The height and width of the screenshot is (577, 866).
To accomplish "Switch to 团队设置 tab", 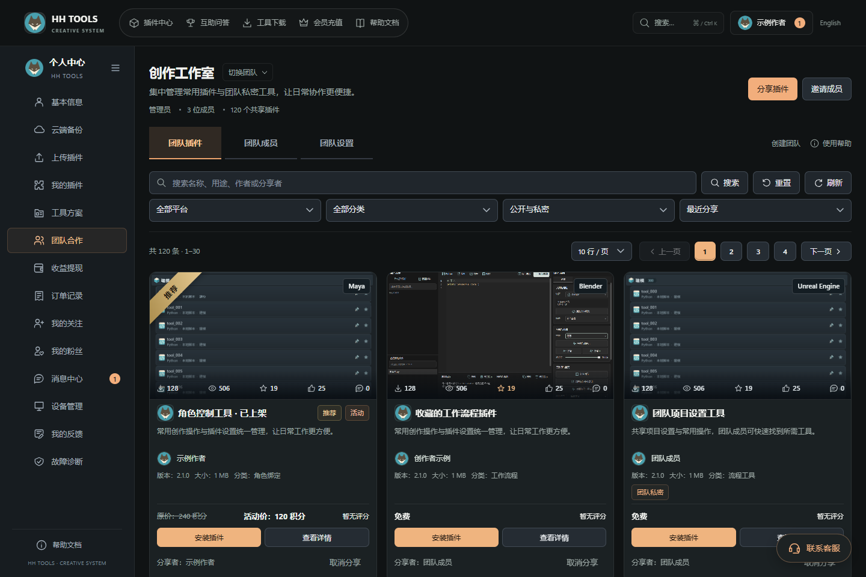I will tap(337, 143).
